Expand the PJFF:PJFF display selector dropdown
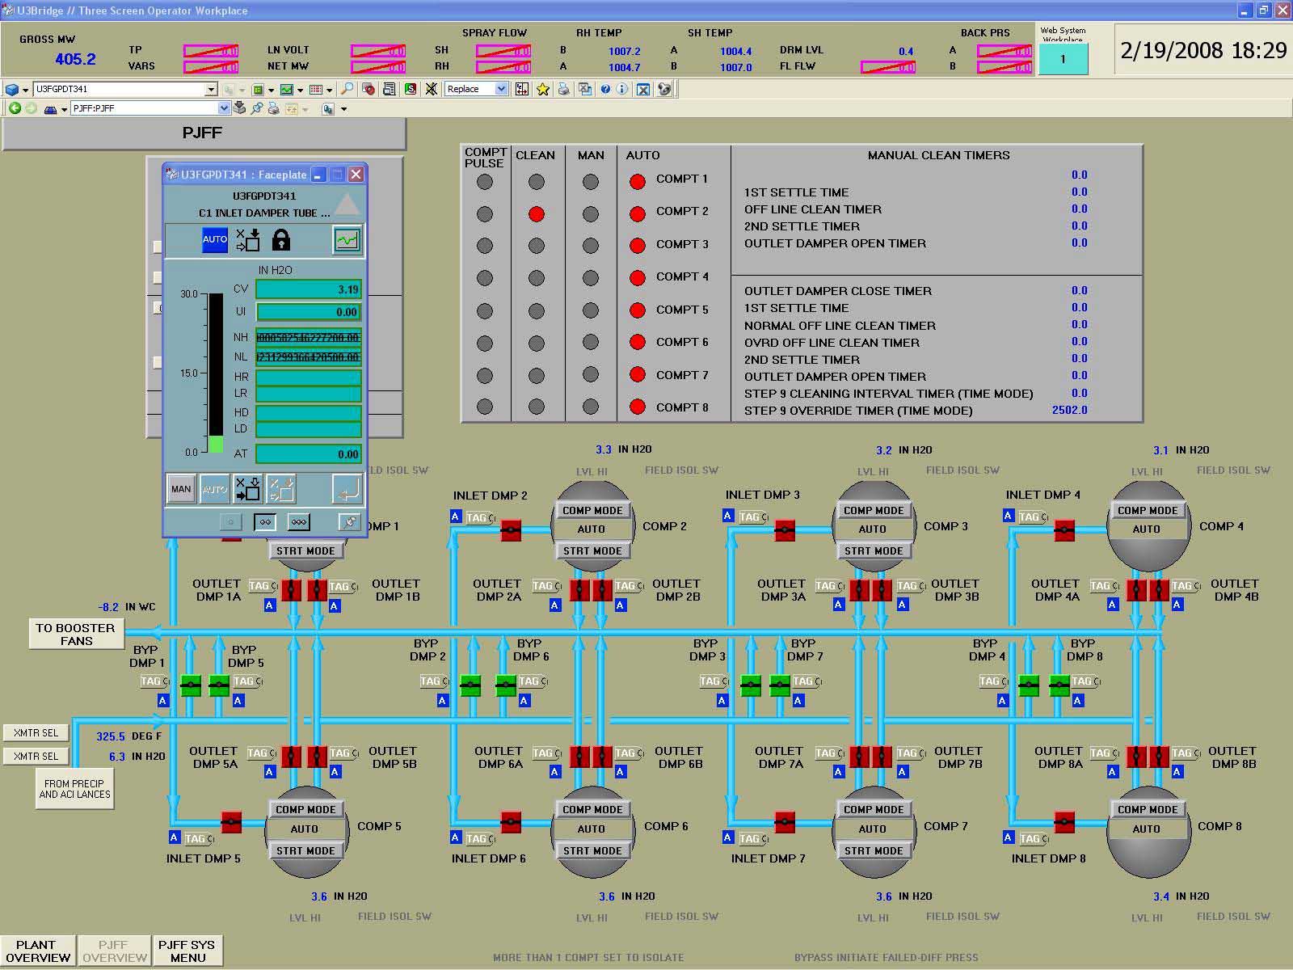Viewport: 1293px width, 970px height. (x=224, y=108)
